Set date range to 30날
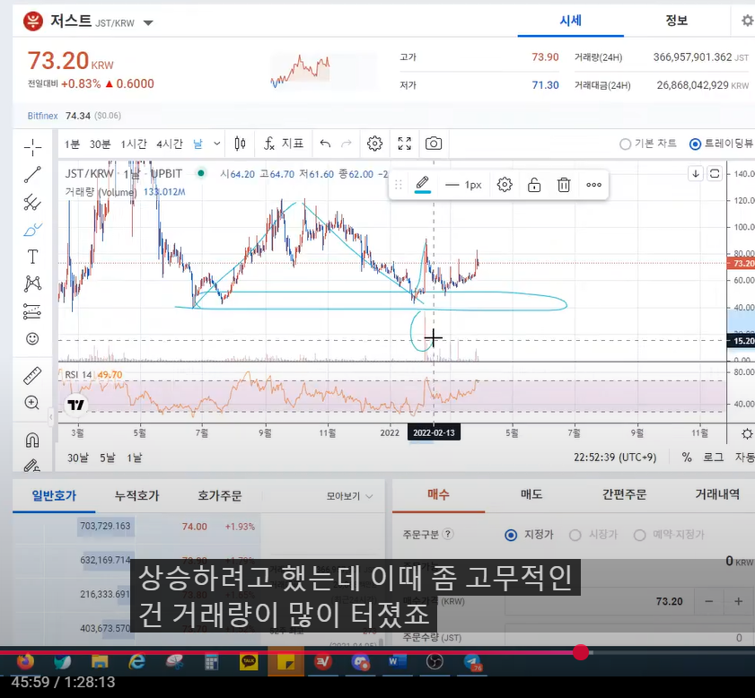The image size is (755, 698). coord(77,458)
